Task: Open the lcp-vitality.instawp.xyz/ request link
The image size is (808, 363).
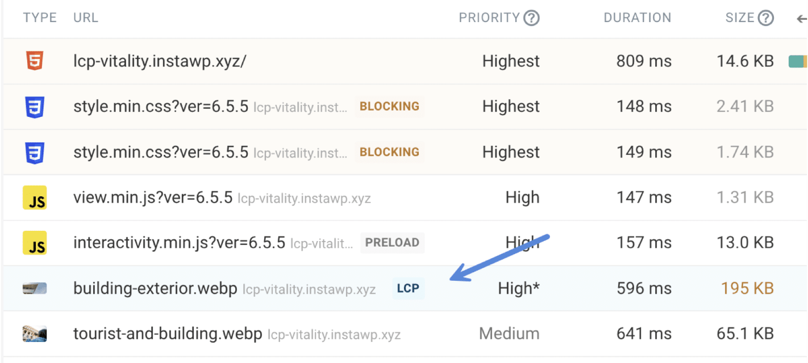Action: coord(160,61)
